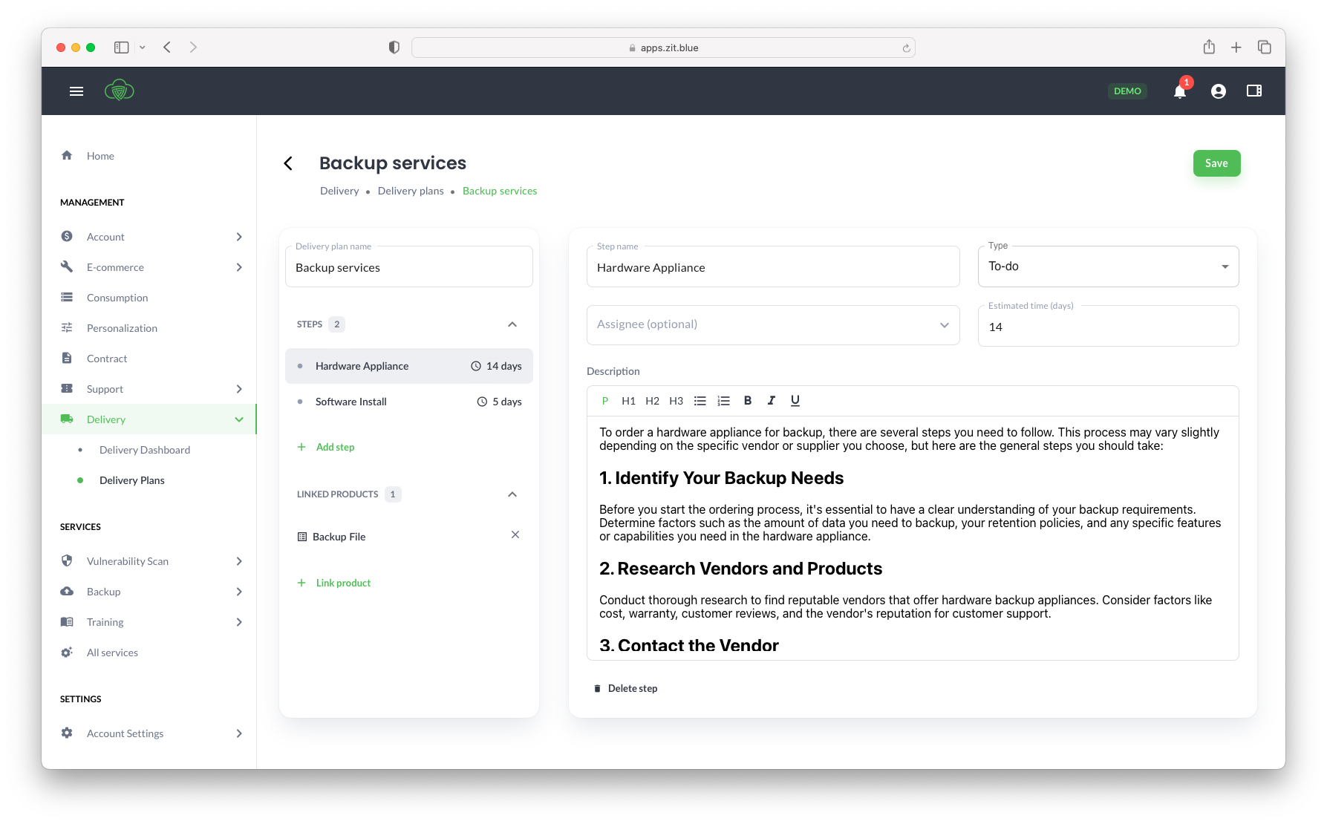The image size is (1327, 824).
Task: Click the Step name field
Action: [x=773, y=267]
